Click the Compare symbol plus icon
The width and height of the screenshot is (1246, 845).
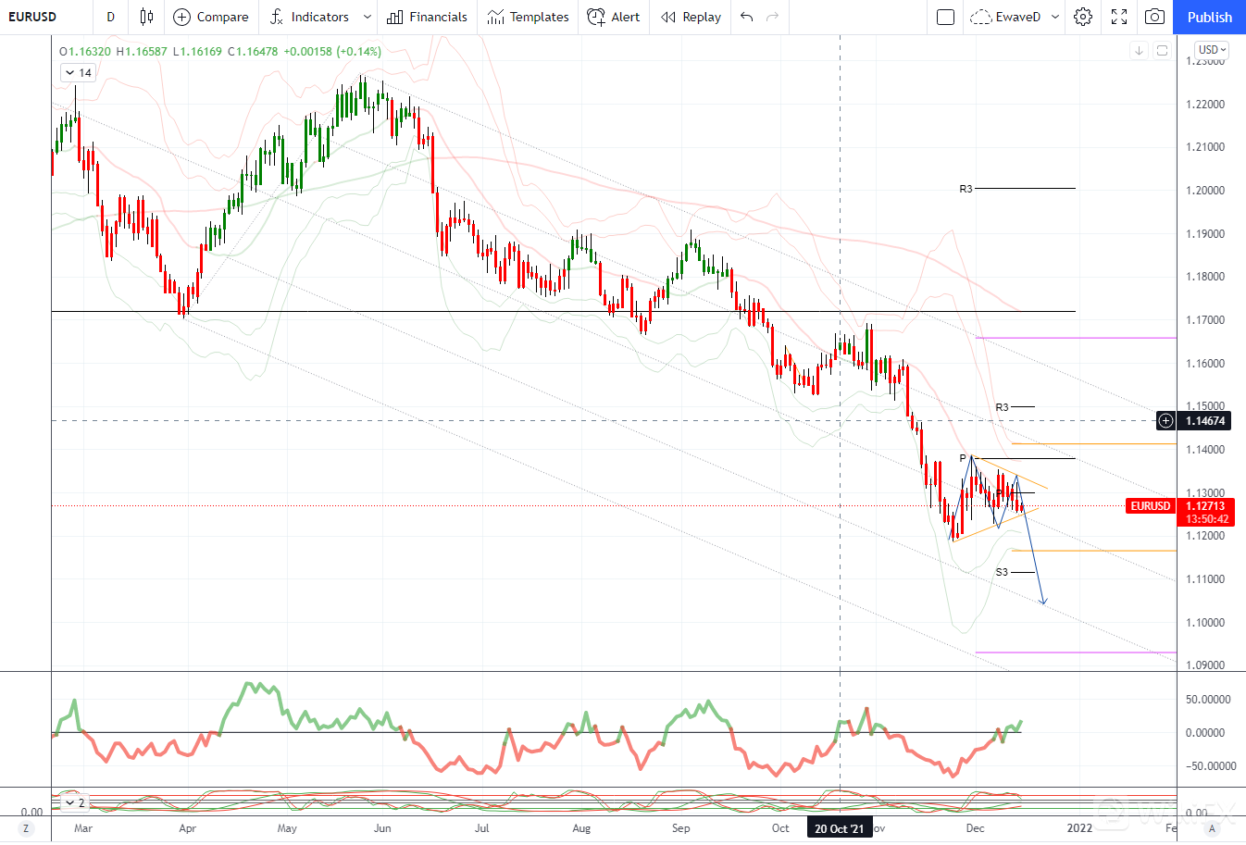(x=182, y=17)
